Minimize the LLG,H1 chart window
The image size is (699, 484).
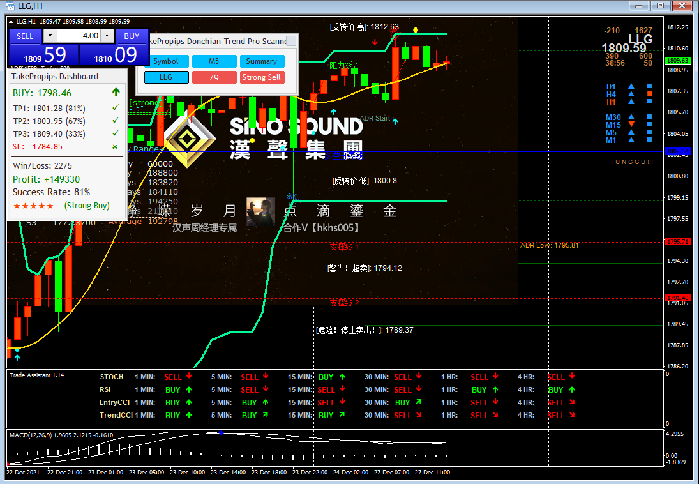pyautogui.click(x=639, y=6)
